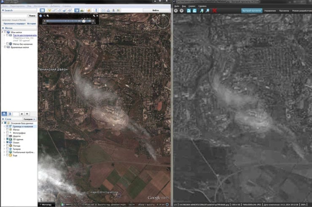This screenshot has width=312, height=207.
Task: Toggle the 3D-здания layer checkbox
Action: tap(7, 139)
